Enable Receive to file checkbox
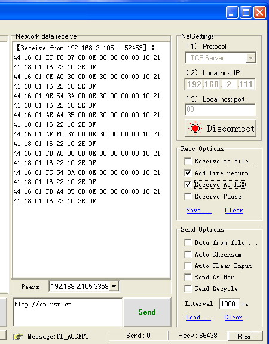This screenshot has height=344, width=269. [x=188, y=161]
